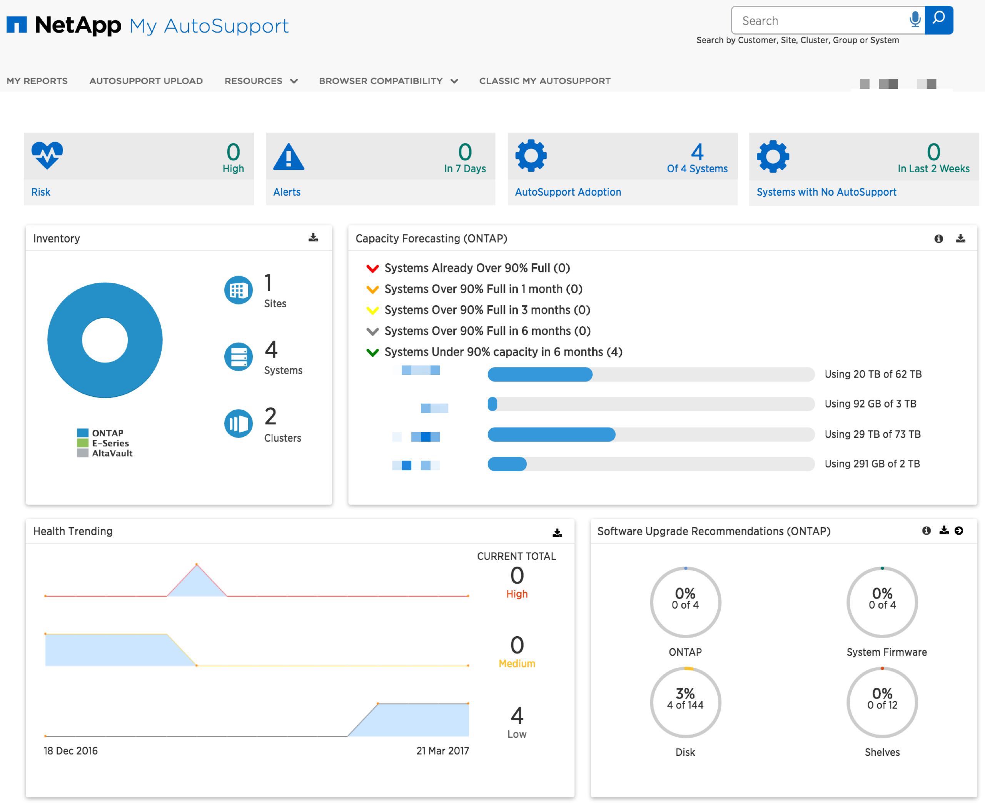The height and width of the screenshot is (805, 985).
Task: Click the blue search magnifier button
Action: (938, 20)
